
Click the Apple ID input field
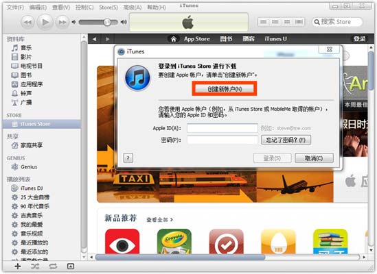(x=222, y=128)
